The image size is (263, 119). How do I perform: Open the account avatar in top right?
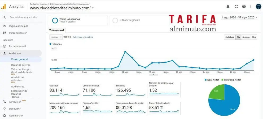(x=258, y=7)
